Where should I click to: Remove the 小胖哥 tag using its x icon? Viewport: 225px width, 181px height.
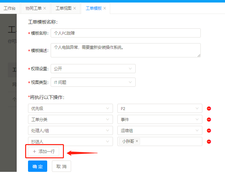pos(137,141)
